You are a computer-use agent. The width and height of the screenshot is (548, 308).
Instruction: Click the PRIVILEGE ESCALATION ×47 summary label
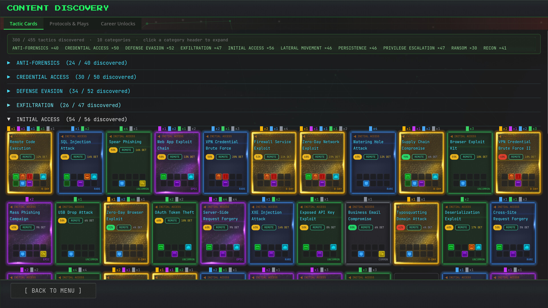414,48
